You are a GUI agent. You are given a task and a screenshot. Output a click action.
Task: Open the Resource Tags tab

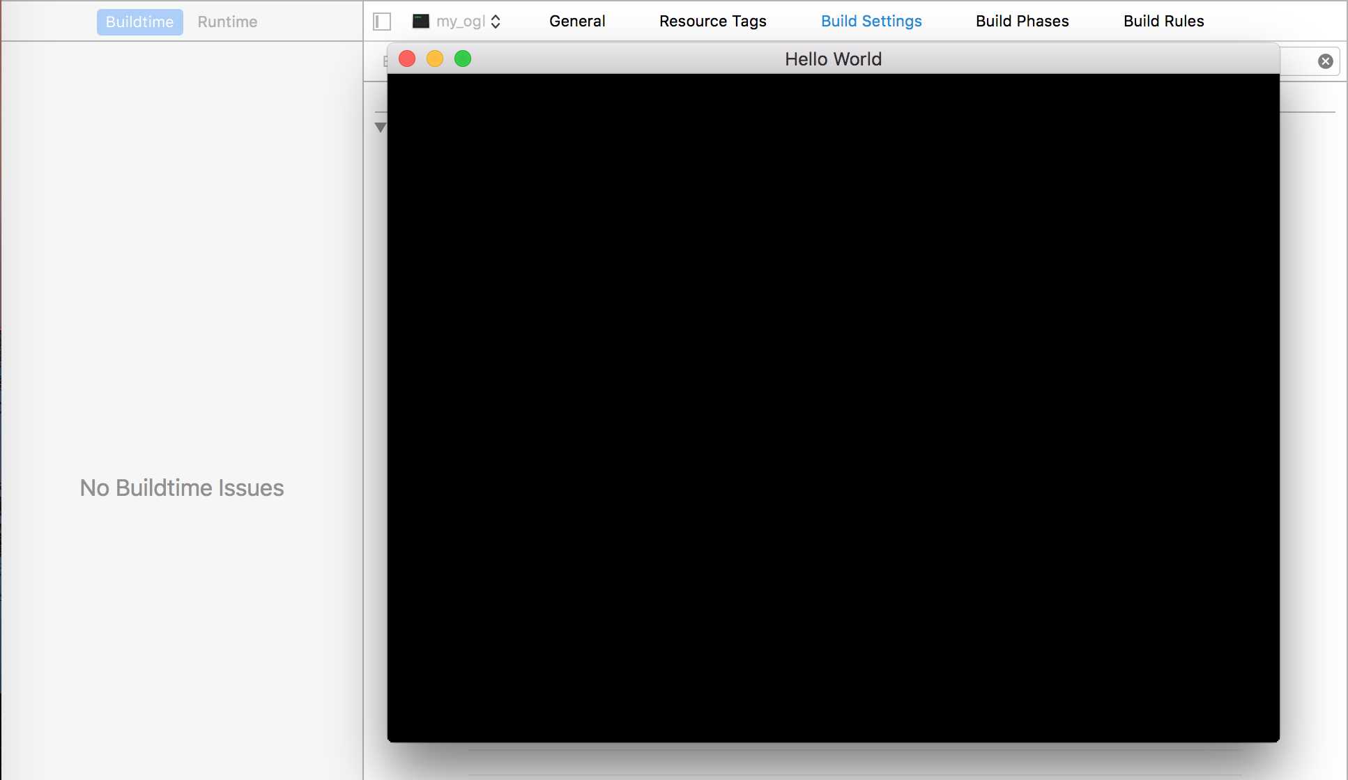pos(712,21)
